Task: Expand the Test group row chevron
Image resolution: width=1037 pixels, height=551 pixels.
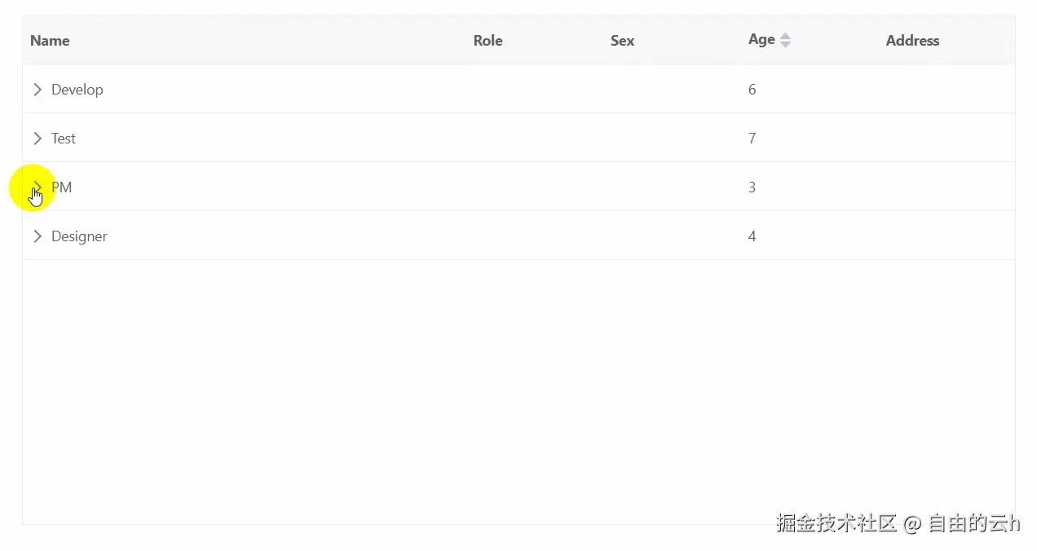Action: pos(38,139)
